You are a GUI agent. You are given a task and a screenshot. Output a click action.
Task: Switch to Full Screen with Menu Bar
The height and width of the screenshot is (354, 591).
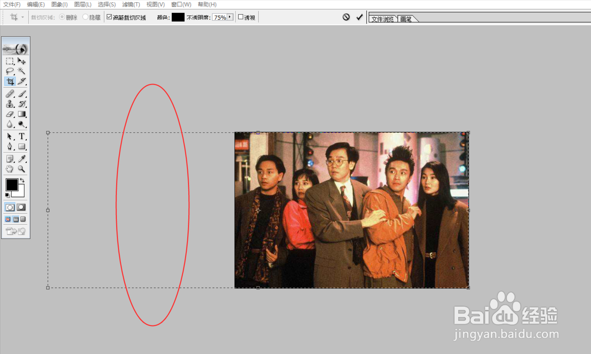[16, 219]
